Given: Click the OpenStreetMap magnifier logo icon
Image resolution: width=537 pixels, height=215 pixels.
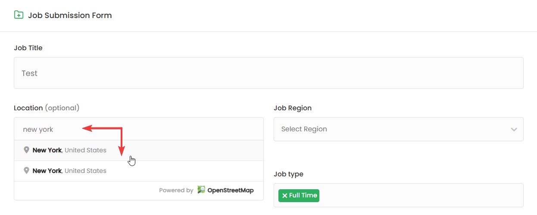Looking at the screenshot, I should tap(201, 190).
